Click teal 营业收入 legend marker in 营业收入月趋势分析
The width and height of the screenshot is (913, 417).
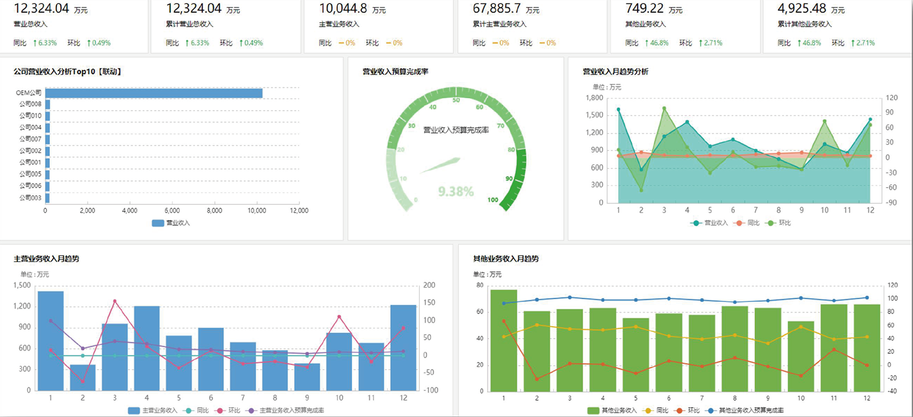[x=696, y=223]
